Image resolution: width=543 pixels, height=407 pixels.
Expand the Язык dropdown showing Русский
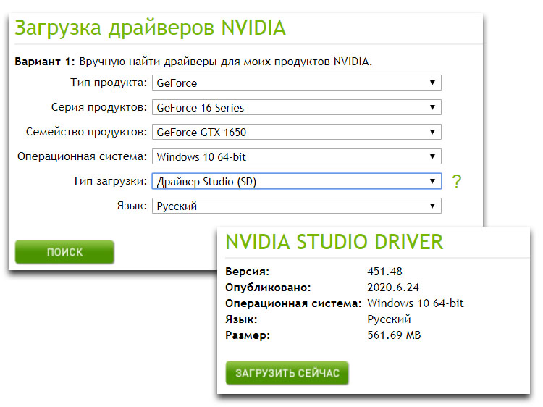point(296,206)
